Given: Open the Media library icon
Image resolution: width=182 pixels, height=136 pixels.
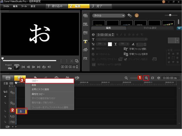Looking at the screenshot, I should click(85, 16).
